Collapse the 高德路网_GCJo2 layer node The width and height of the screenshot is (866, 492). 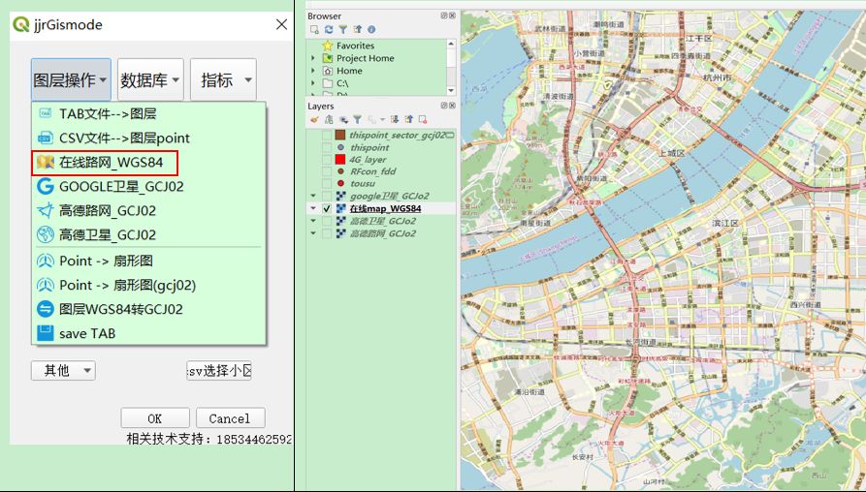313,233
